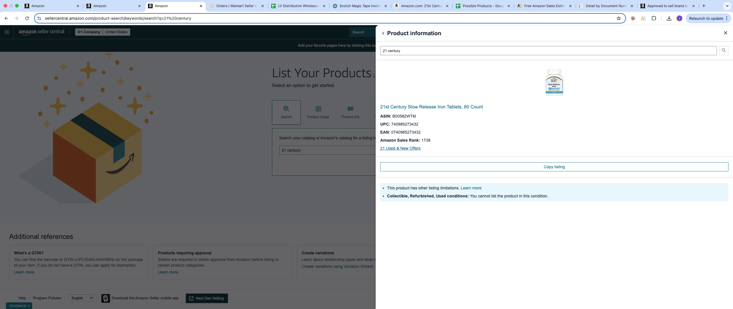The image size is (733, 309).
Task: Select the EAN value 0740985273432
Action: [x=406, y=132]
